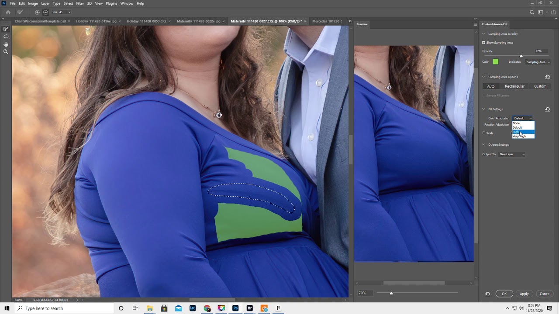Open the Indicates Sampling Area dropdown
The height and width of the screenshot is (314, 559).
tap(538, 62)
